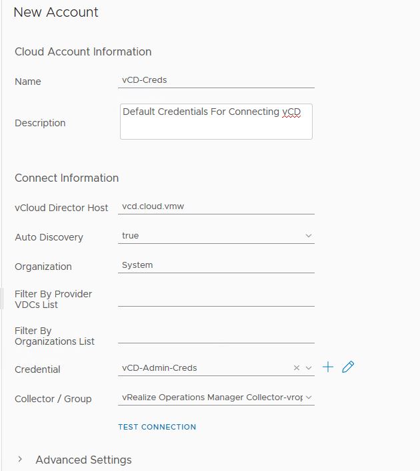This screenshot has width=420, height=471.
Task: Click the Filter By Provider VDCs List field
Action: 215,299
